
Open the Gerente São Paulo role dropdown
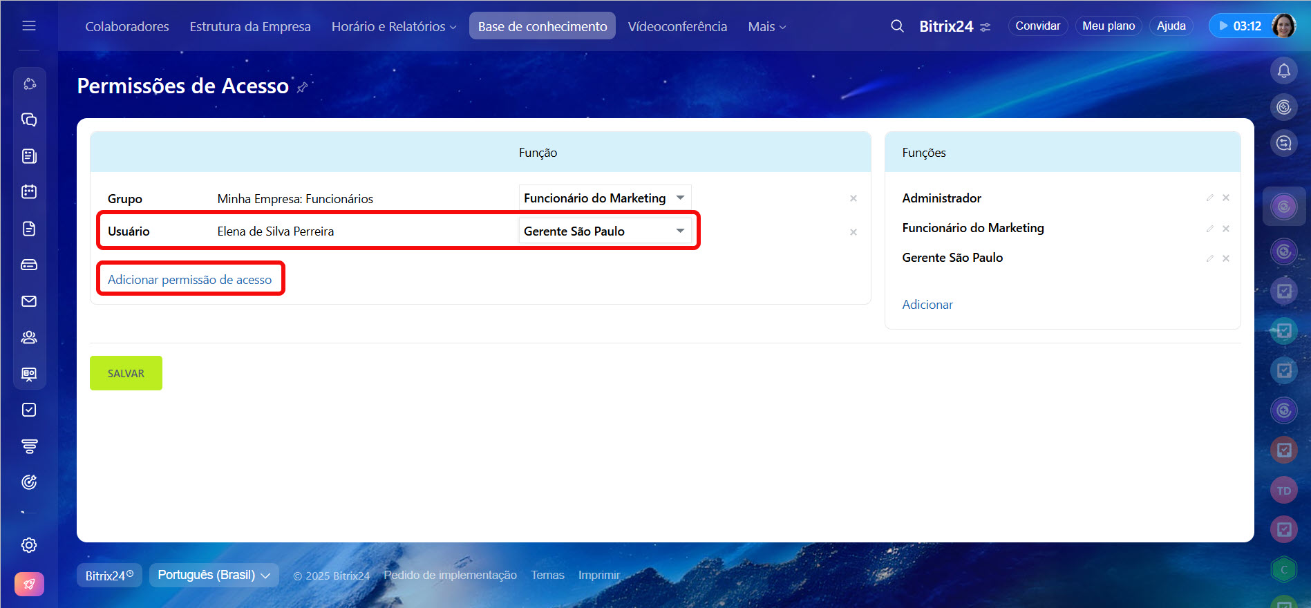[604, 231]
